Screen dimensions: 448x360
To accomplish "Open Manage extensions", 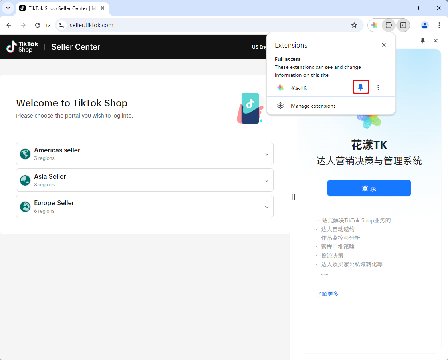I will click(313, 106).
